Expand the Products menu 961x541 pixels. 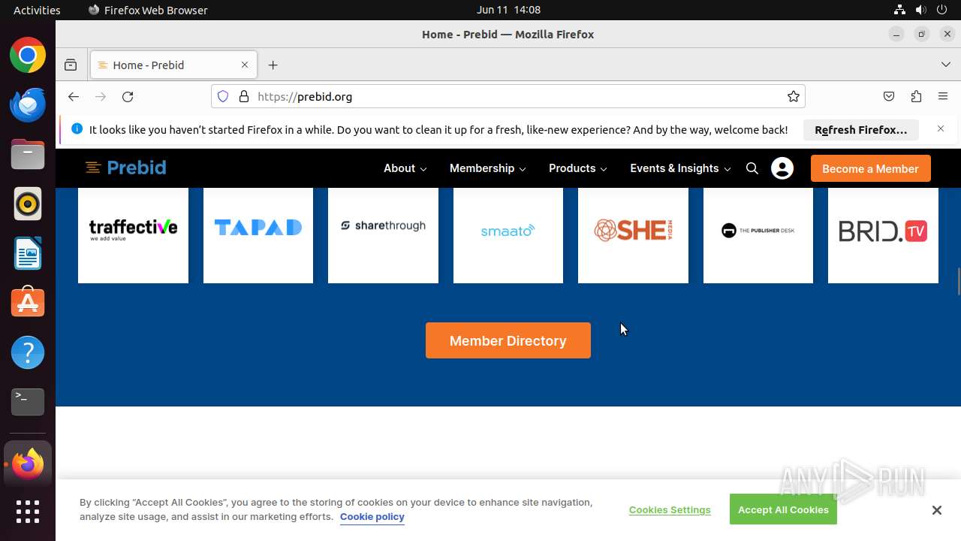[577, 168]
